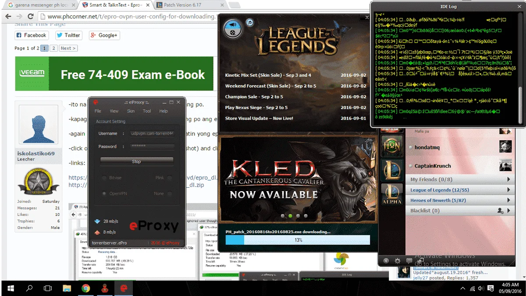Expand My Friends group in Garena
The image size is (526, 296).
(x=508, y=179)
